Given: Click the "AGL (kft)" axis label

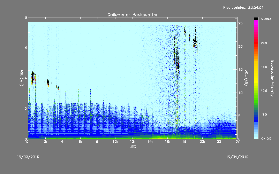Looking at the screenshot, I should 247,78.
